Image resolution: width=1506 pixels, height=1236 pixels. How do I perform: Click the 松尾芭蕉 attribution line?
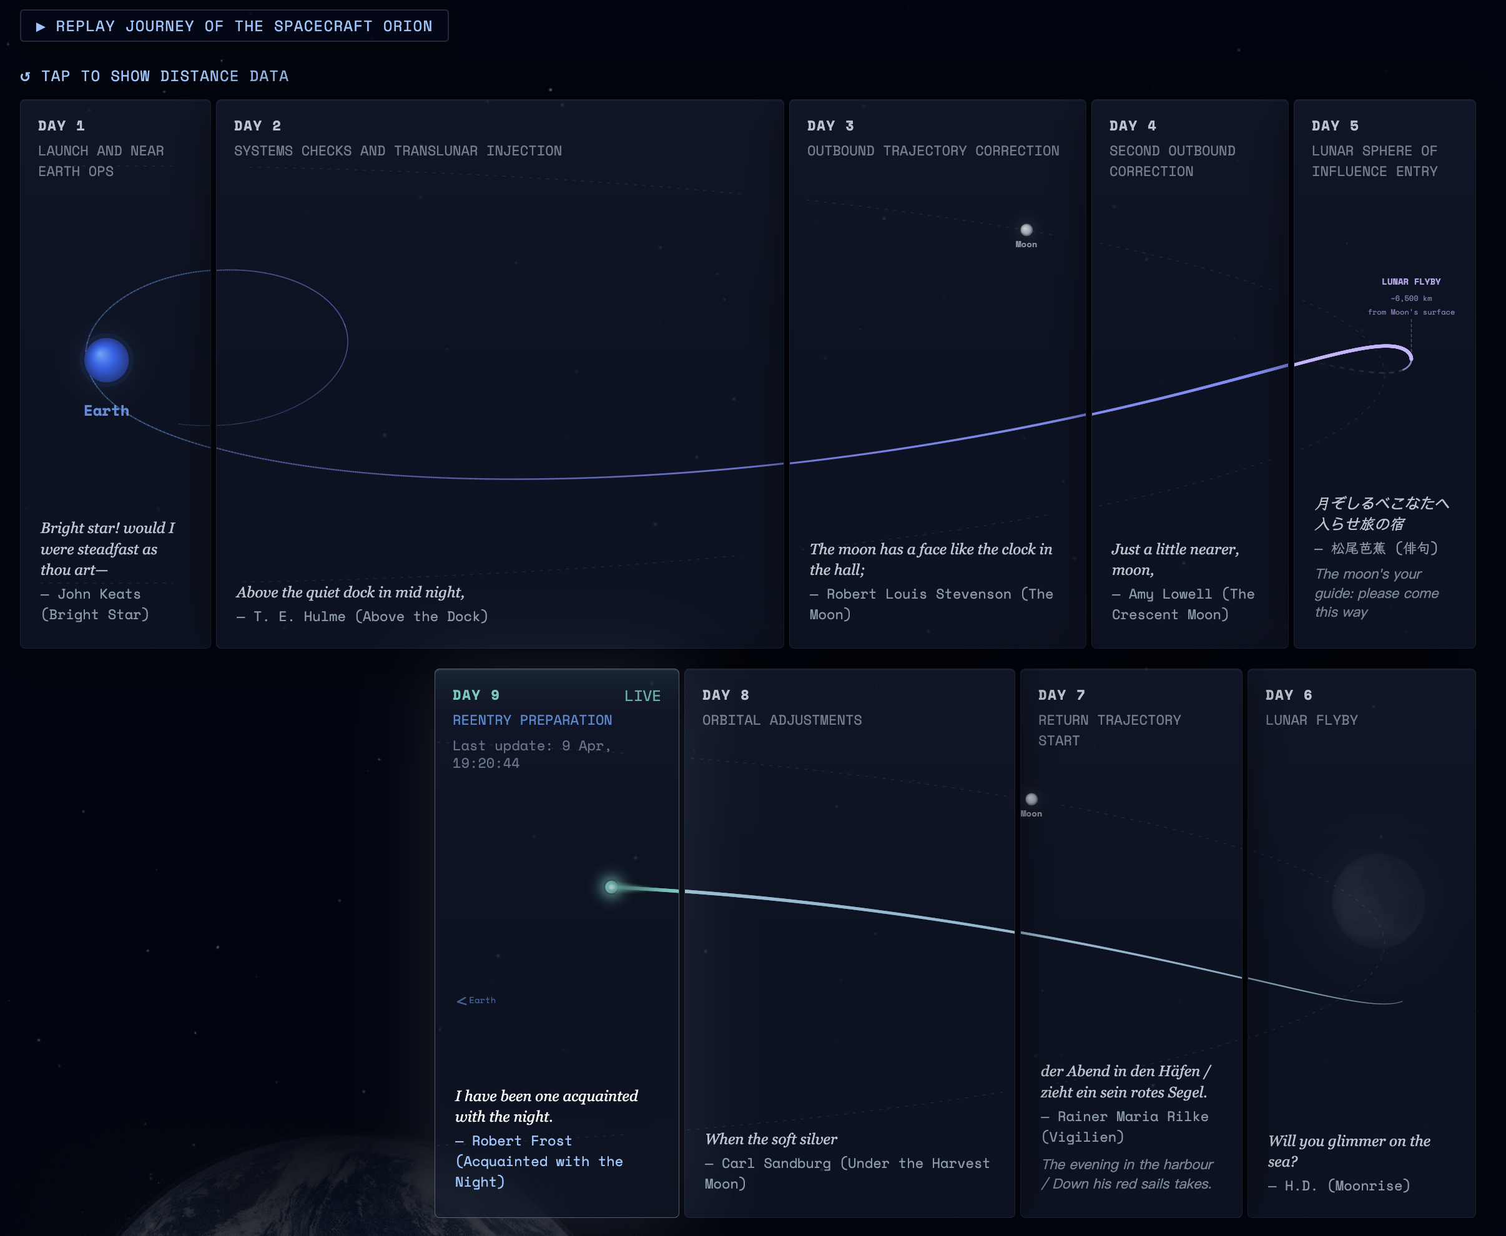tap(1376, 548)
